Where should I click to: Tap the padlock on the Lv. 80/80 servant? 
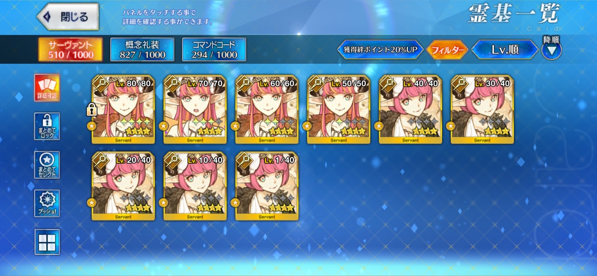click(91, 110)
